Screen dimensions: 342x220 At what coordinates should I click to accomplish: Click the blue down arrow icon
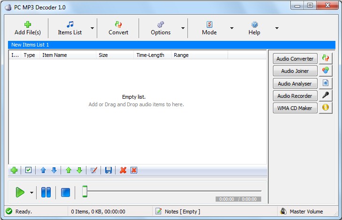pos(54,170)
